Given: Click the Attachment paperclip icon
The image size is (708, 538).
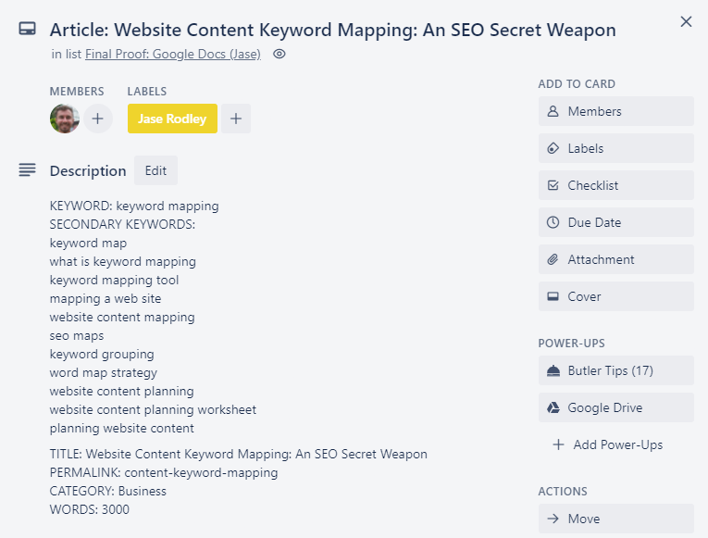Looking at the screenshot, I should [x=553, y=259].
